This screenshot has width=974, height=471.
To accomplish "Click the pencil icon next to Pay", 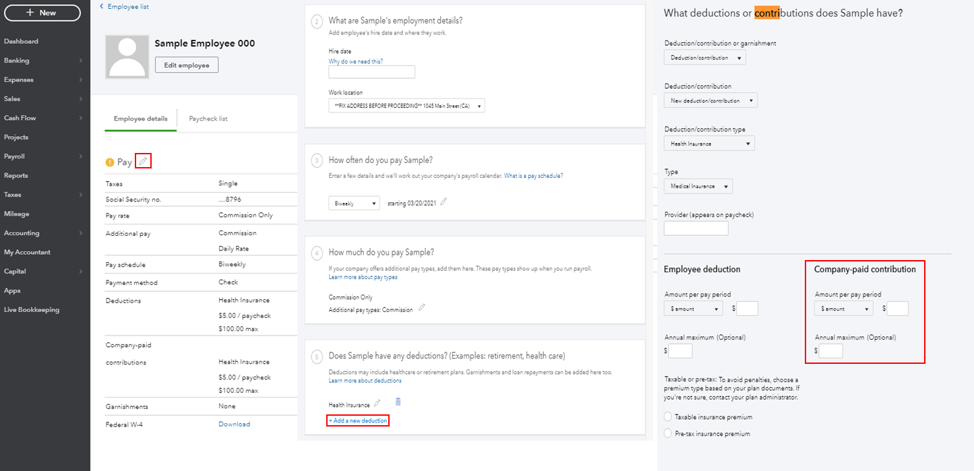I will click(x=142, y=161).
